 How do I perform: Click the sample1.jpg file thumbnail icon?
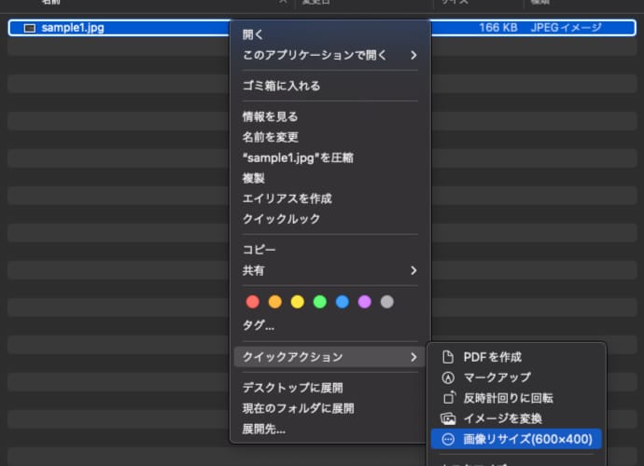tap(28, 28)
